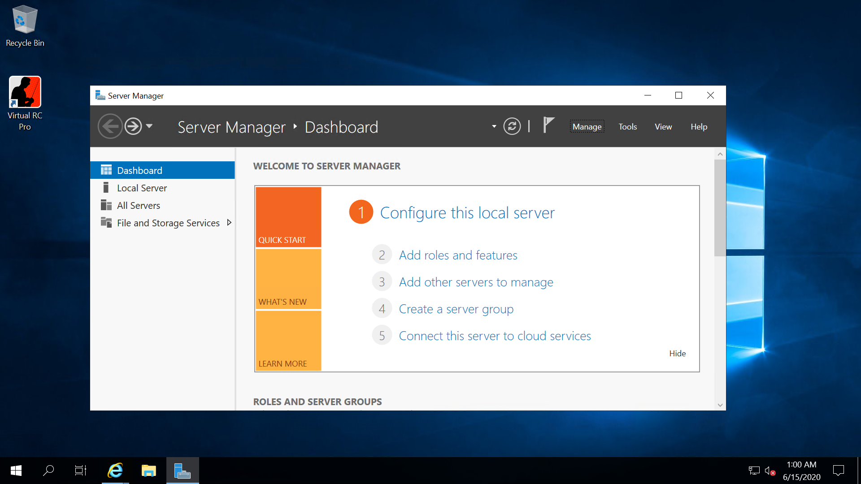
Task: Click the Server Manager breadcrumb title
Action: 231,127
